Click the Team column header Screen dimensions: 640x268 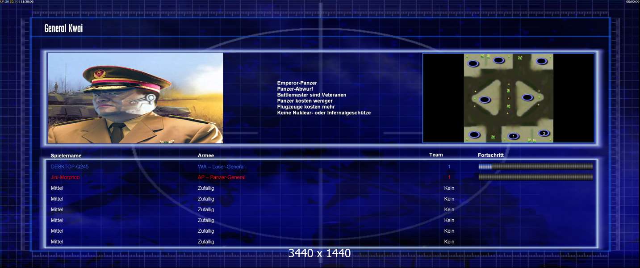(436, 155)
